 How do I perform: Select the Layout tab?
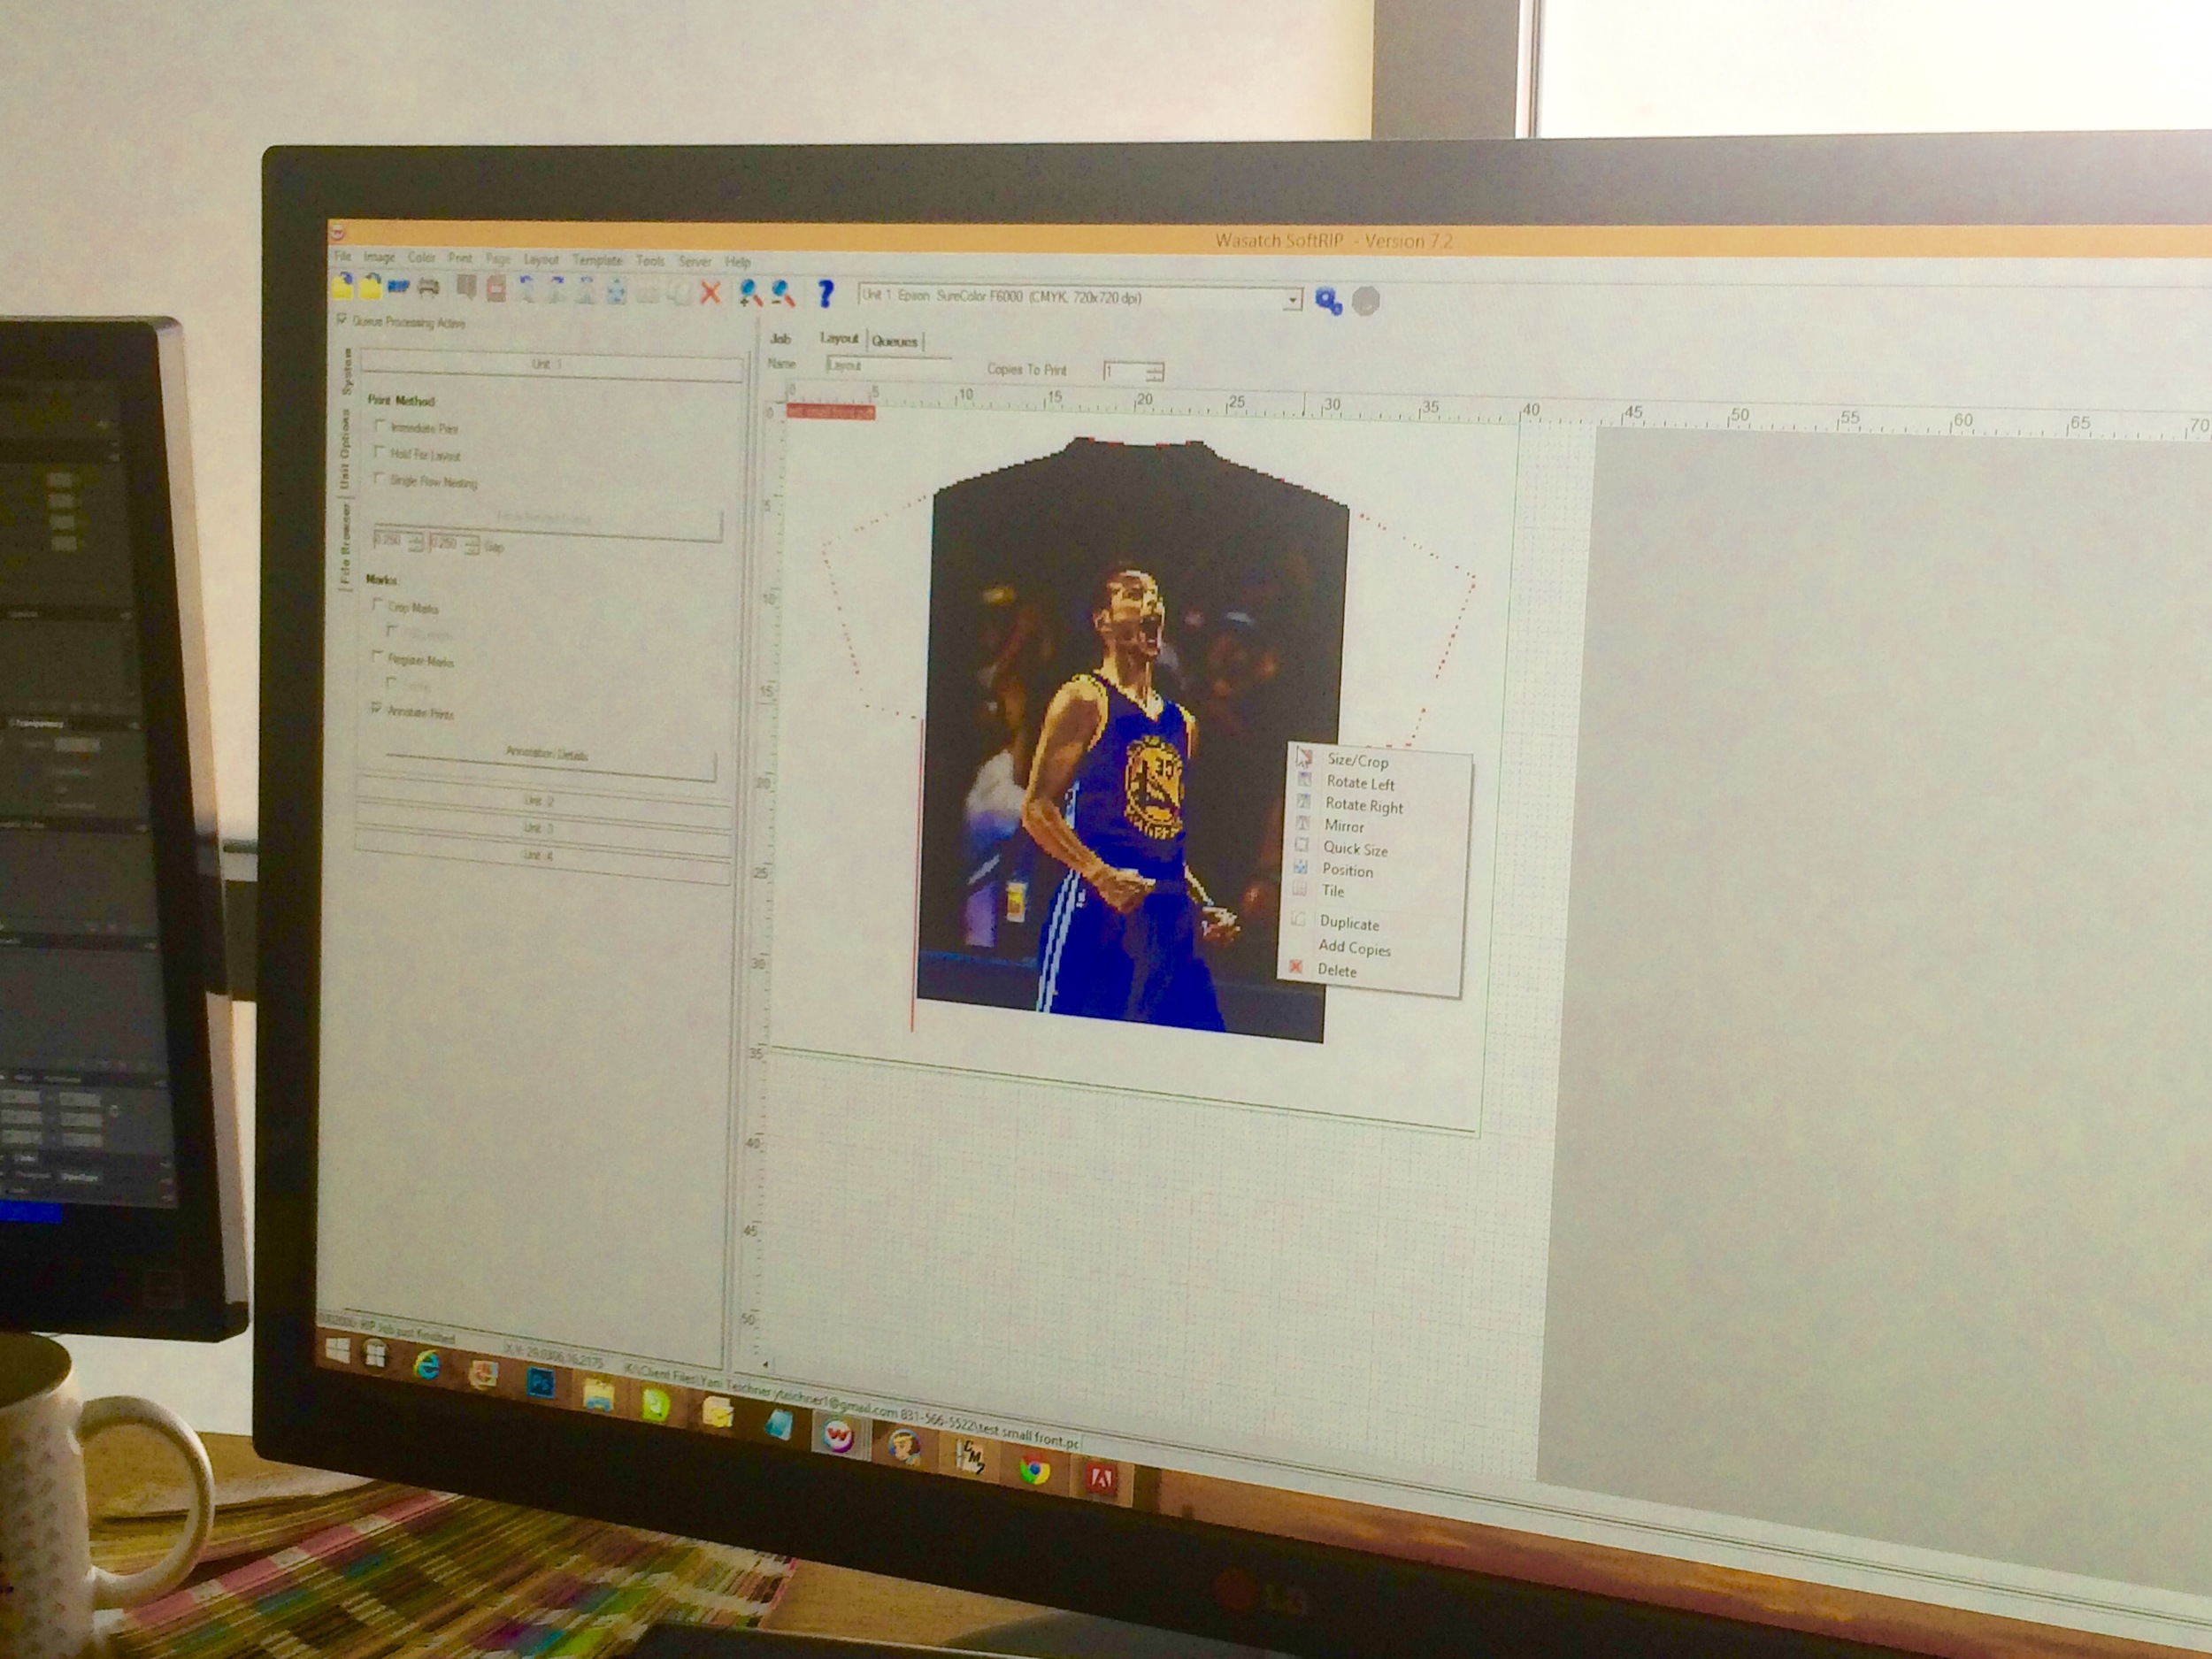839,338
